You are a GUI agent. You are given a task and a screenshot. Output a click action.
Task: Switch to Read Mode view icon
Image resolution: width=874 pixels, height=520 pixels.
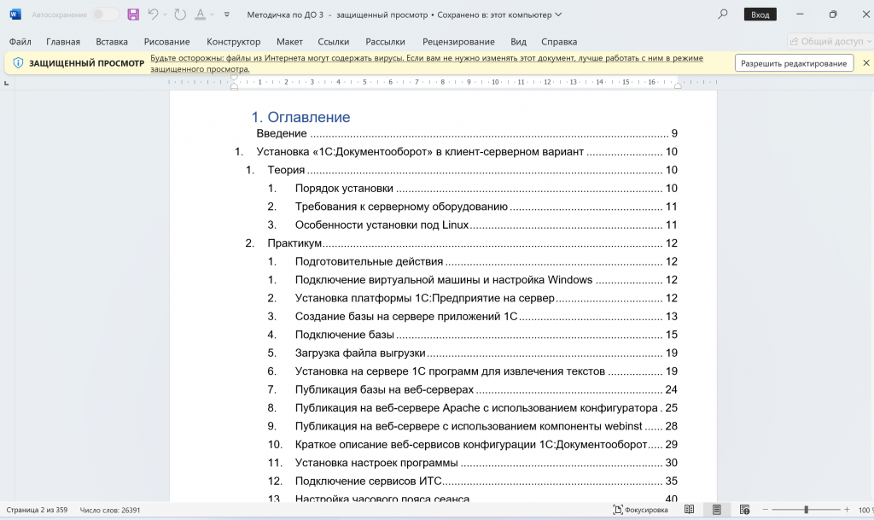click(690, 510)
